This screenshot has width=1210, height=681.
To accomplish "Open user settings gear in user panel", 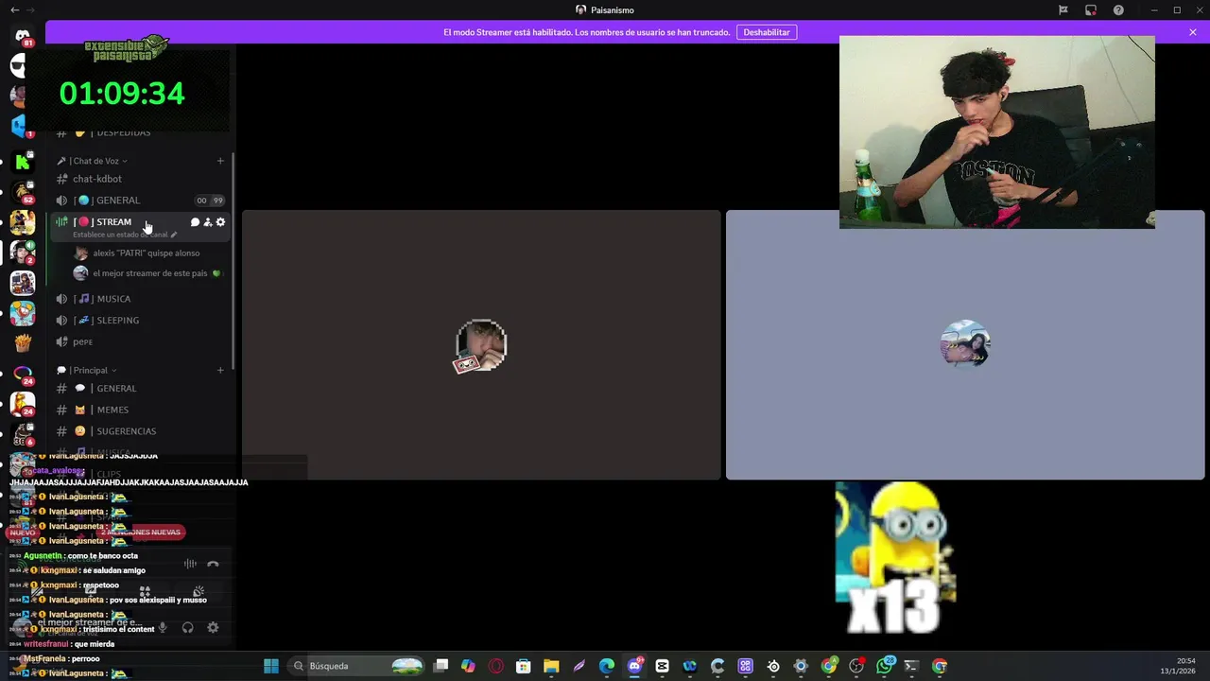I will coord(213,627).
